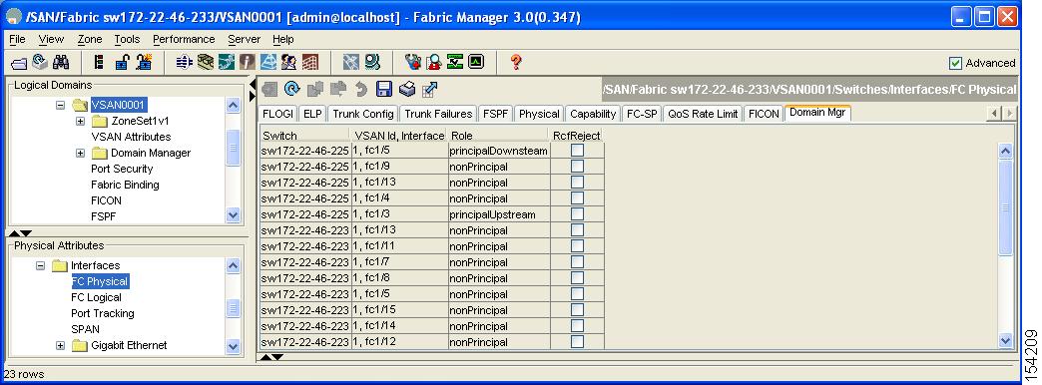Click the teal running figure toolbar icon
This screenshot has width=1042, height=385.
tap(227, 63)
